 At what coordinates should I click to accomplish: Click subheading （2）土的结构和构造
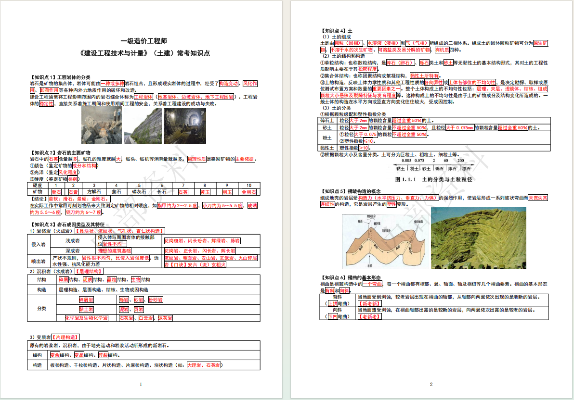tap(343, 56)
